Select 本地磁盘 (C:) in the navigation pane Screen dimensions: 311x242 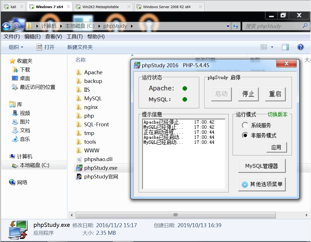pyautogui.click(x=34, y=165)
